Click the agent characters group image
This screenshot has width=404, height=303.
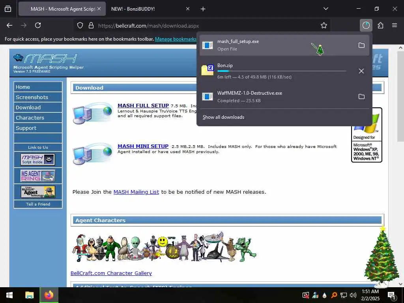tap(164, 247)
